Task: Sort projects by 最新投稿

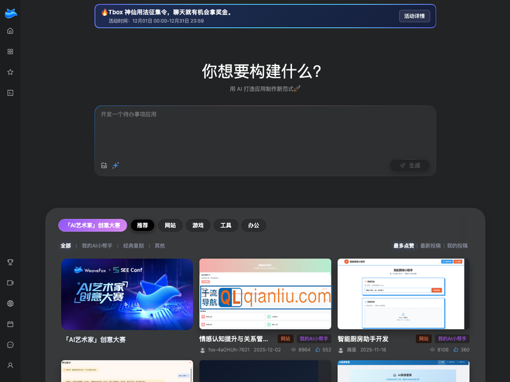Action: (x=430, y=246)
